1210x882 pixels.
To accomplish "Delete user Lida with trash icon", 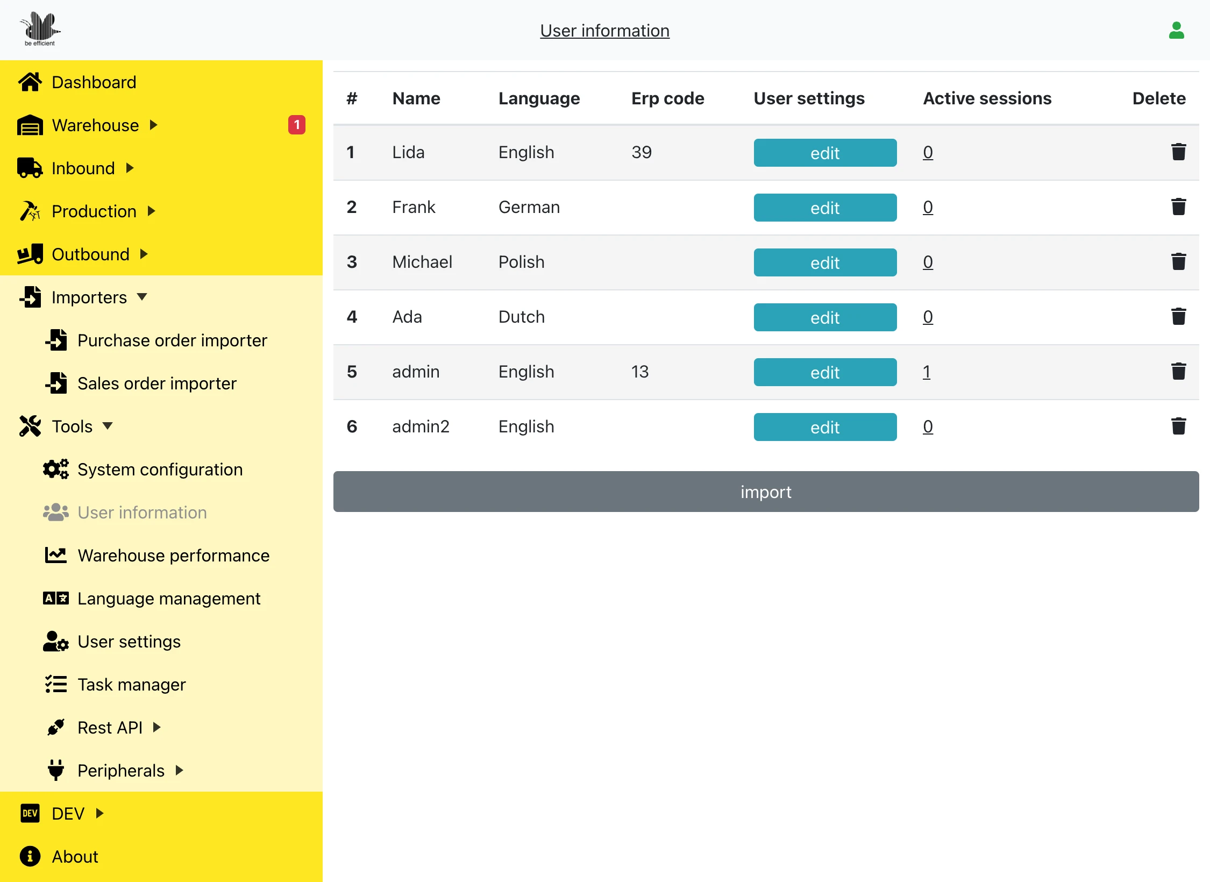I will point(1179,152).
